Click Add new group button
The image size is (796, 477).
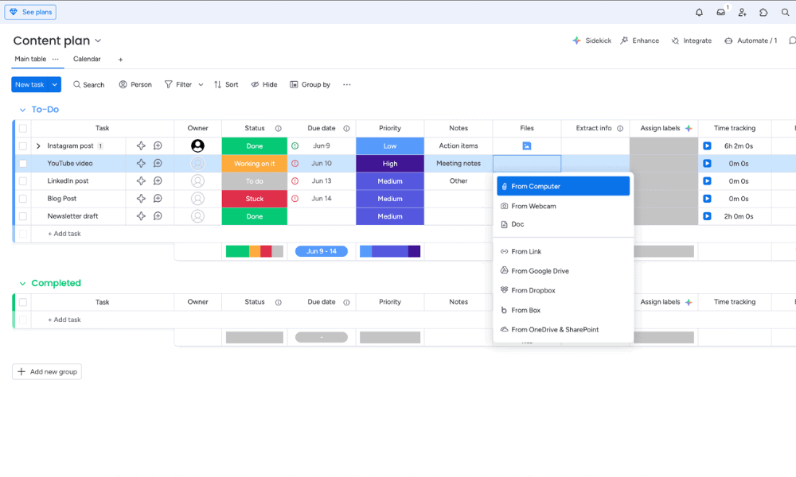[47, 371]
